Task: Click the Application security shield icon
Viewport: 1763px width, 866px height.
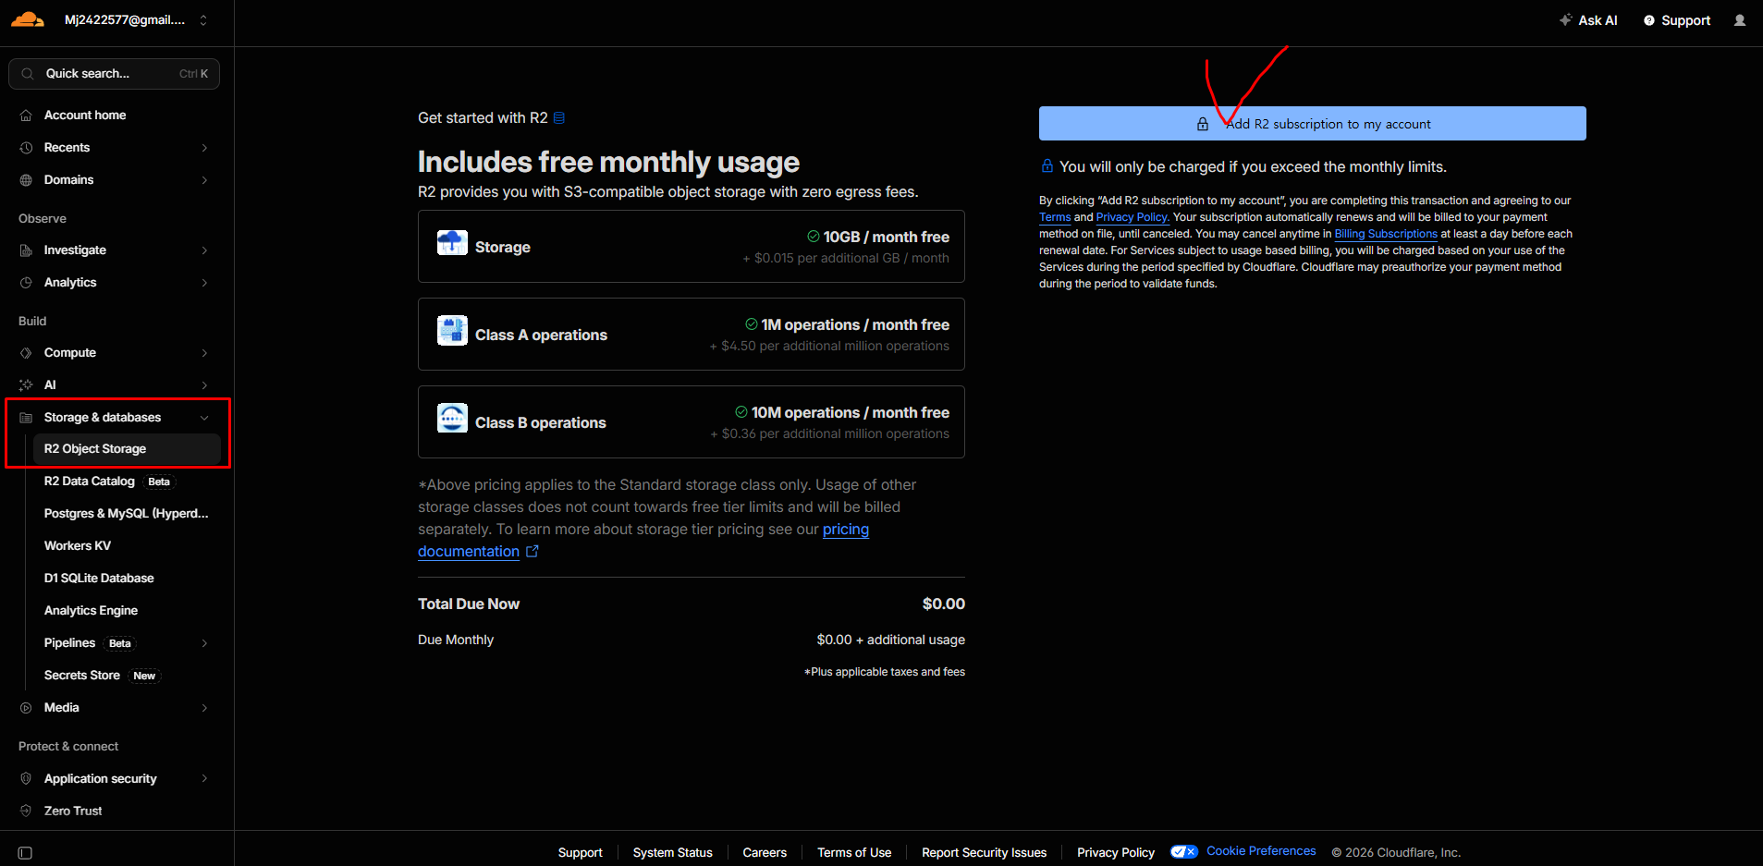Action: pos(26,779)
